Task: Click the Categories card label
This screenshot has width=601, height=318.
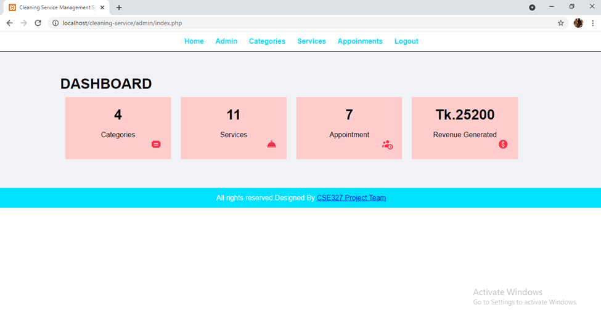Action: (x=118, y=135)
